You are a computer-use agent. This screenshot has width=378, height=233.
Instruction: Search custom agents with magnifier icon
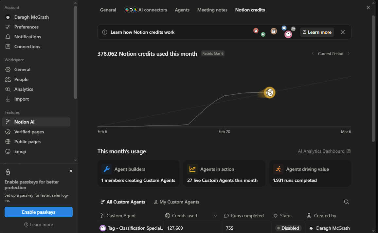[347, 202]
